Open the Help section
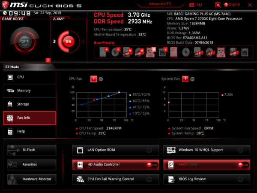 click(30, 132)
